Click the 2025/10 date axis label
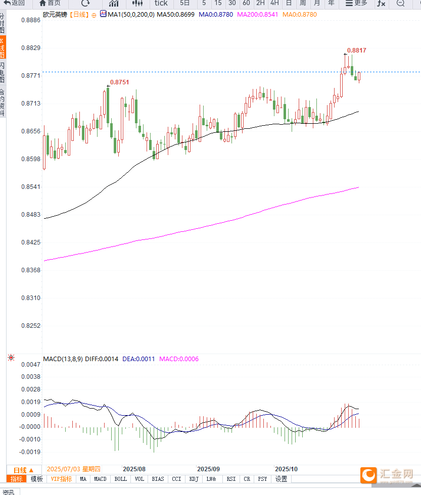Image resolution: width=421 pixels, height=495 pixels. 286,469
